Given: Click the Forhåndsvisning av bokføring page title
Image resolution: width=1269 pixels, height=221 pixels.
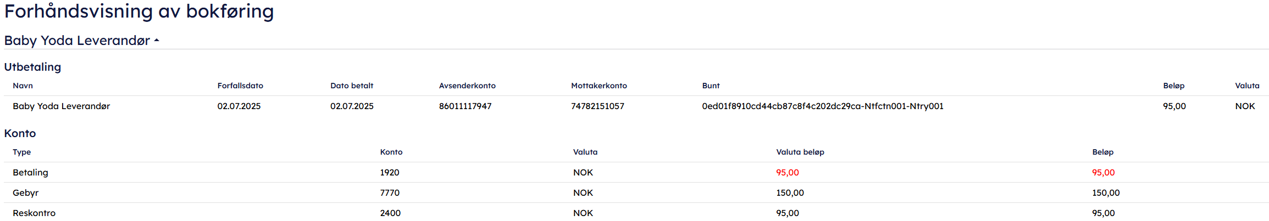Looking at the screenshot, I should [x=138, y=12].
